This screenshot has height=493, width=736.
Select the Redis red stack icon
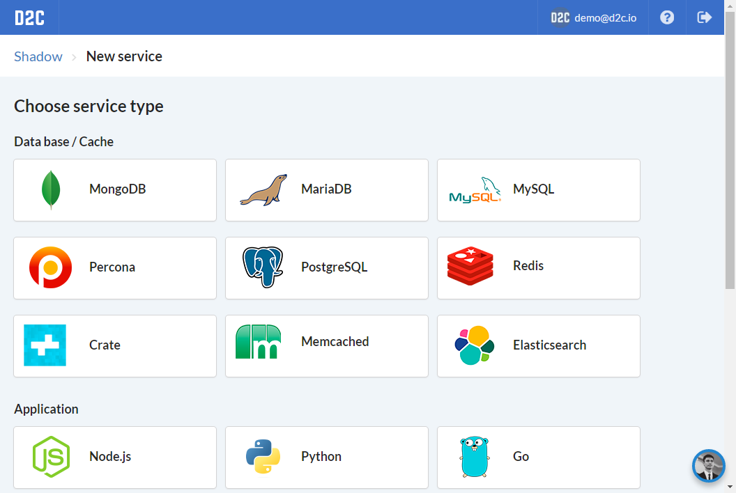pos(470,267)
